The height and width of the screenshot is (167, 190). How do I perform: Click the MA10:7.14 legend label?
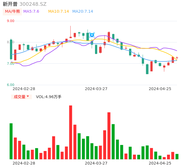[58, 12]
